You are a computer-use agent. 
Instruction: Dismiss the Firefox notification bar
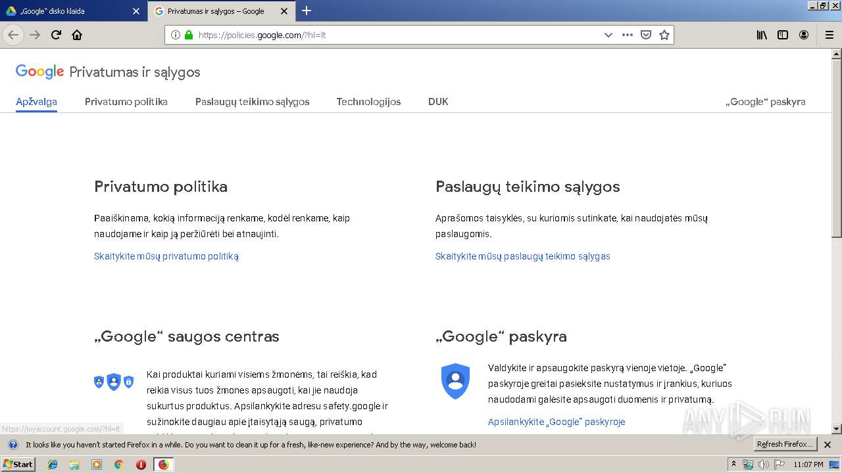[x=828, y=445]
